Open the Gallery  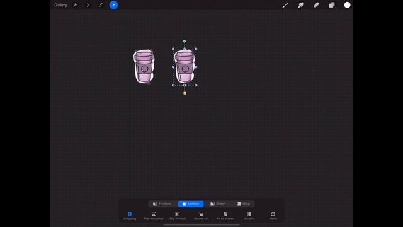point(60,5)
